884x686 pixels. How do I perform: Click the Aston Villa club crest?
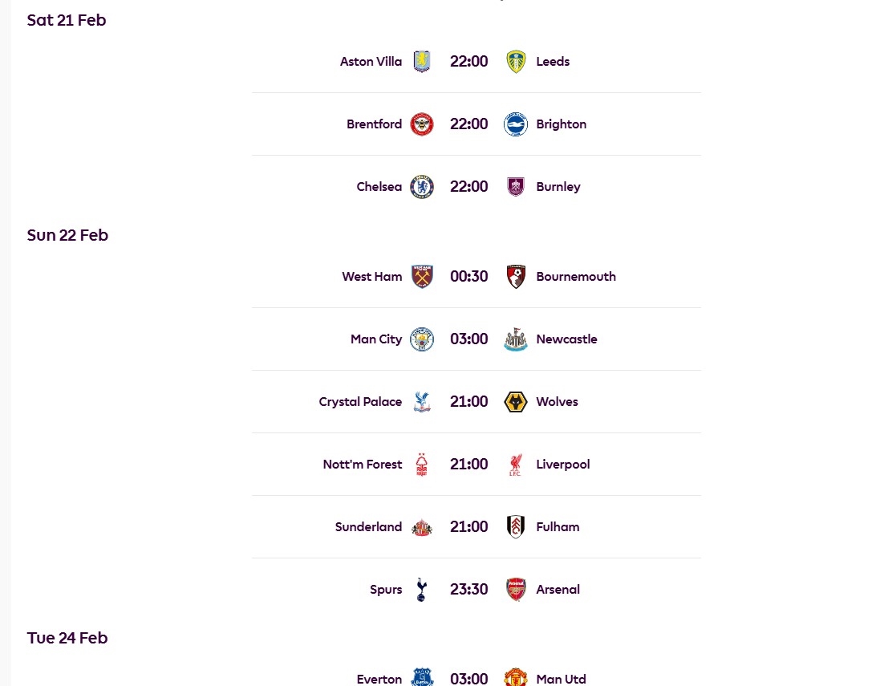tap(420, 61)
